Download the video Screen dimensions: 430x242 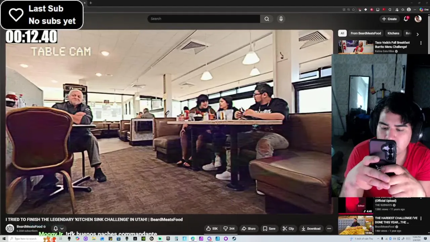pos(311,229)
